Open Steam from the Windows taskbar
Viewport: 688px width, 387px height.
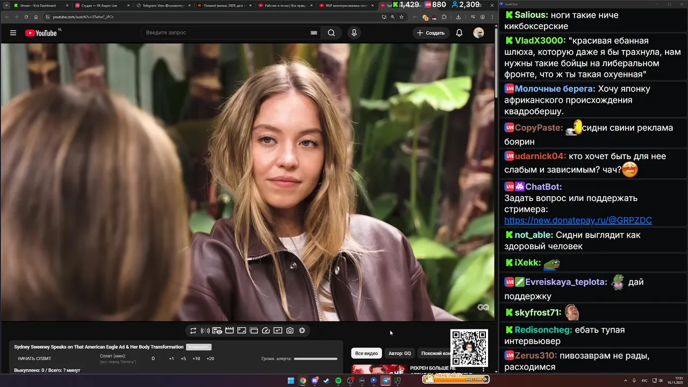326,381
